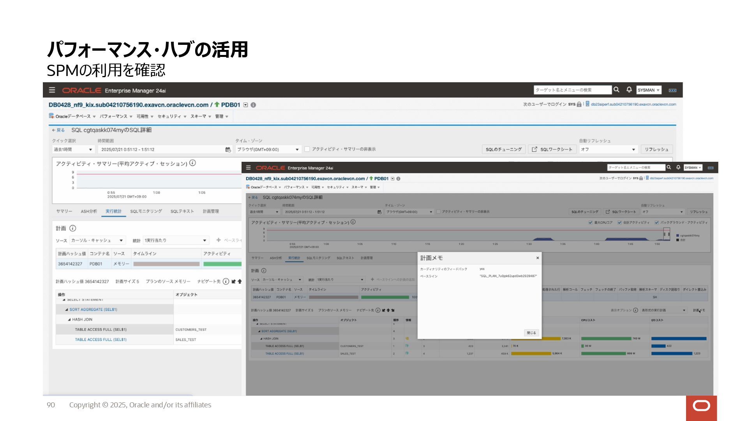Screen dimensions: 748x421
Task: Click info icon beside PDB01 in back window
Action: pyautogui.click(x=253, y=105)
